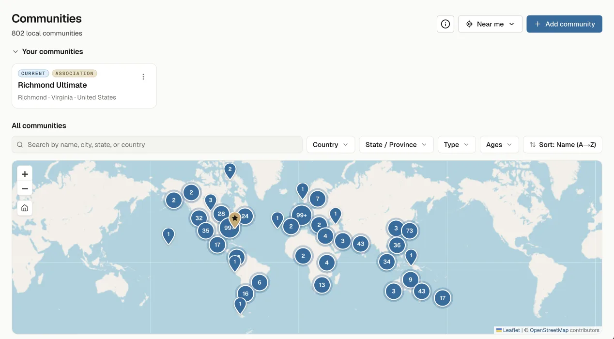
Task: Change the Sort: Name (A→Z) order
Action: pos(563,144)
